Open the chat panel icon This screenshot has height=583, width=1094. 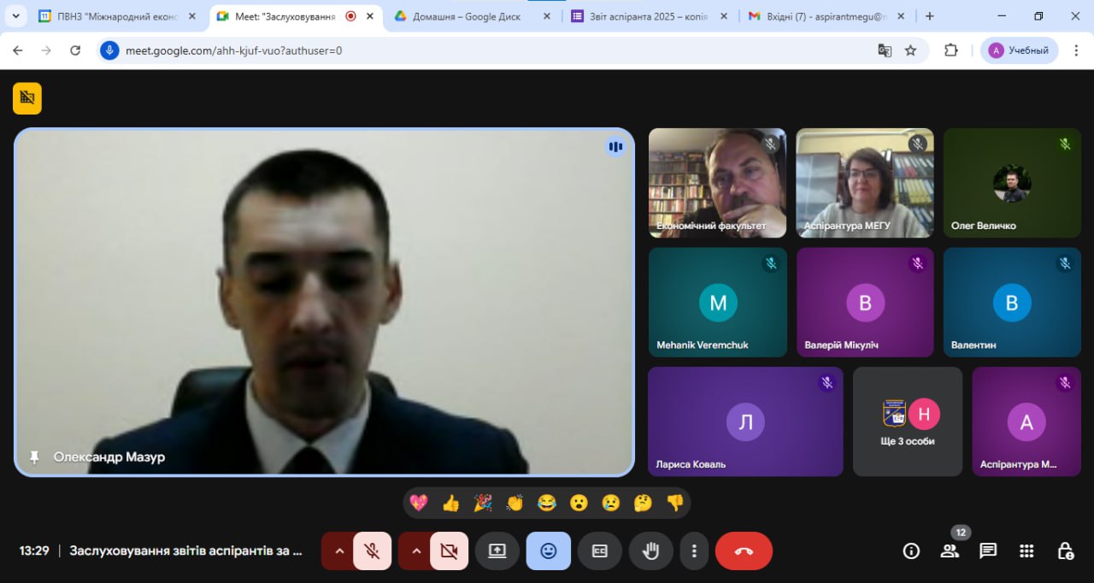click(988, 551)
